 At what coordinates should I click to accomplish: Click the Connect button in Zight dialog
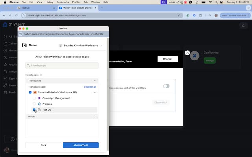168,59
